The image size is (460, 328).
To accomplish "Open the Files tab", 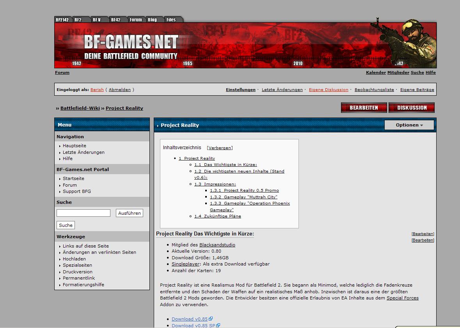I will click(x=171, y=20).
